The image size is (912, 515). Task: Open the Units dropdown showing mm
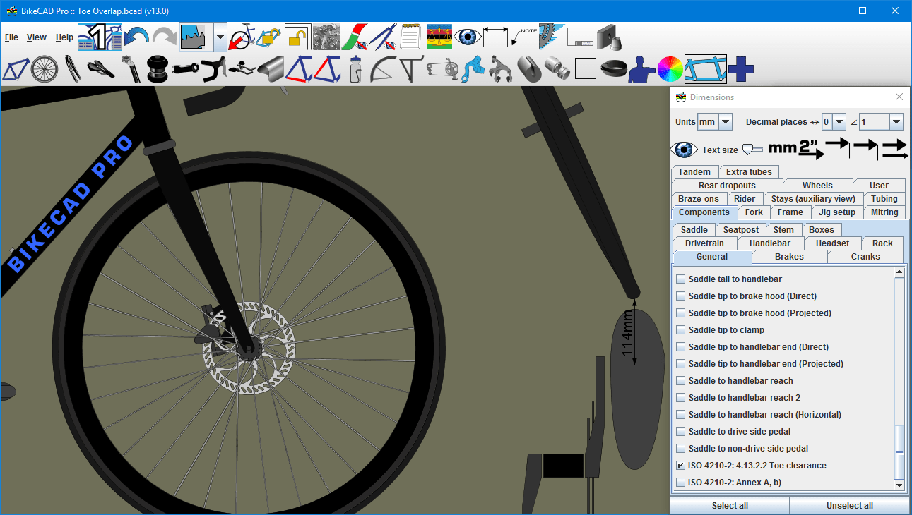coord(724,121)
